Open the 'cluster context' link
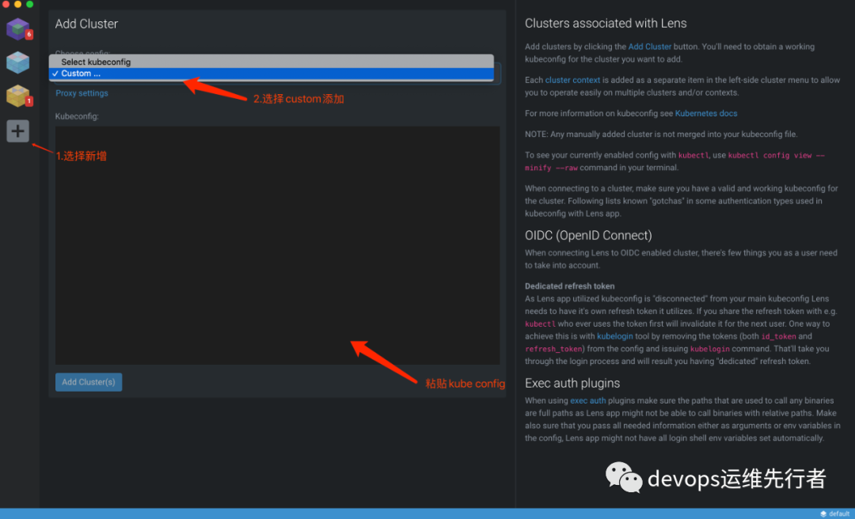This screenshot has height=519, width=855. tap(572, 80)
